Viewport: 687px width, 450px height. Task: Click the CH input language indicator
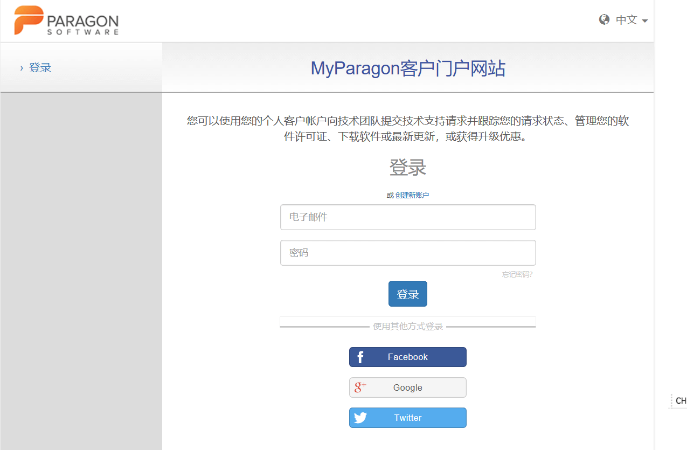point(681,400)
